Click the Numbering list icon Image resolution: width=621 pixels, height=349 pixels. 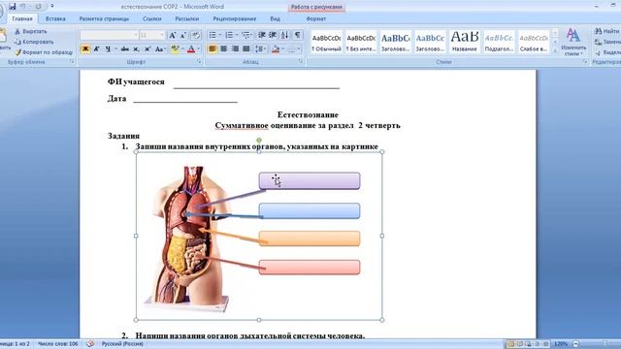click(229, 35)
